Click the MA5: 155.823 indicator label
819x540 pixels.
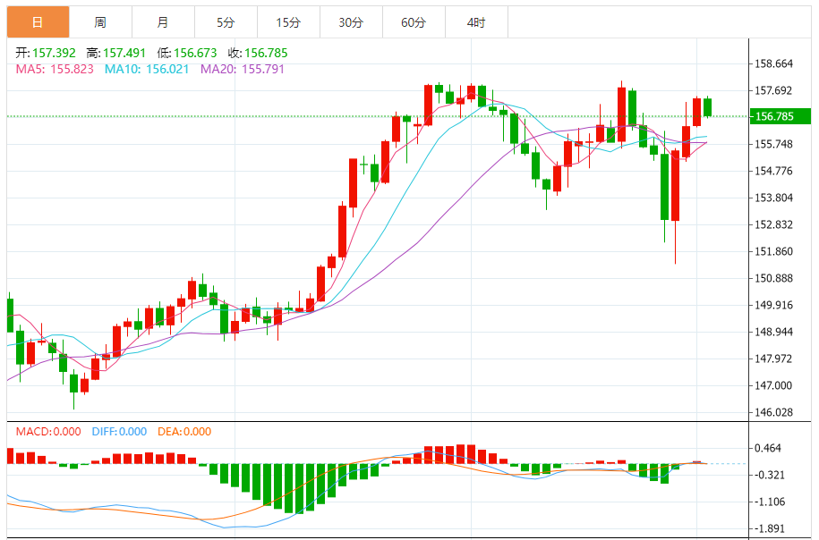(x=55, y=69)
